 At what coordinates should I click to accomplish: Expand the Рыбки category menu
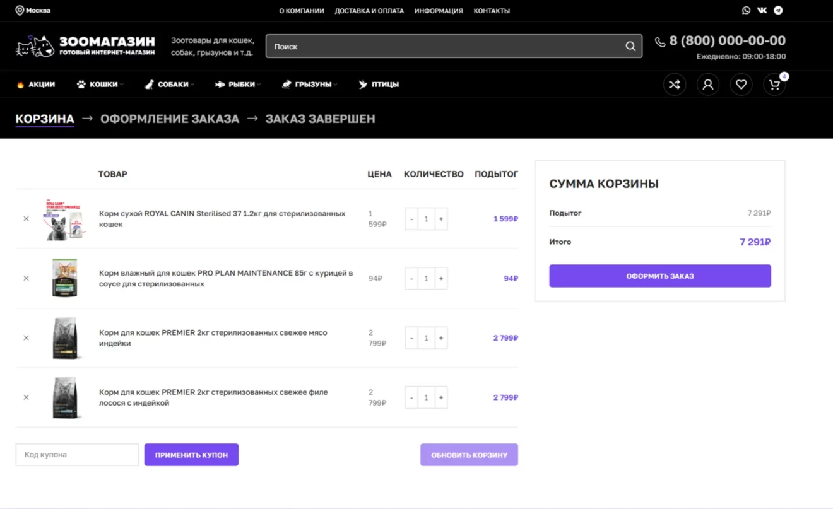pos(238,85)
